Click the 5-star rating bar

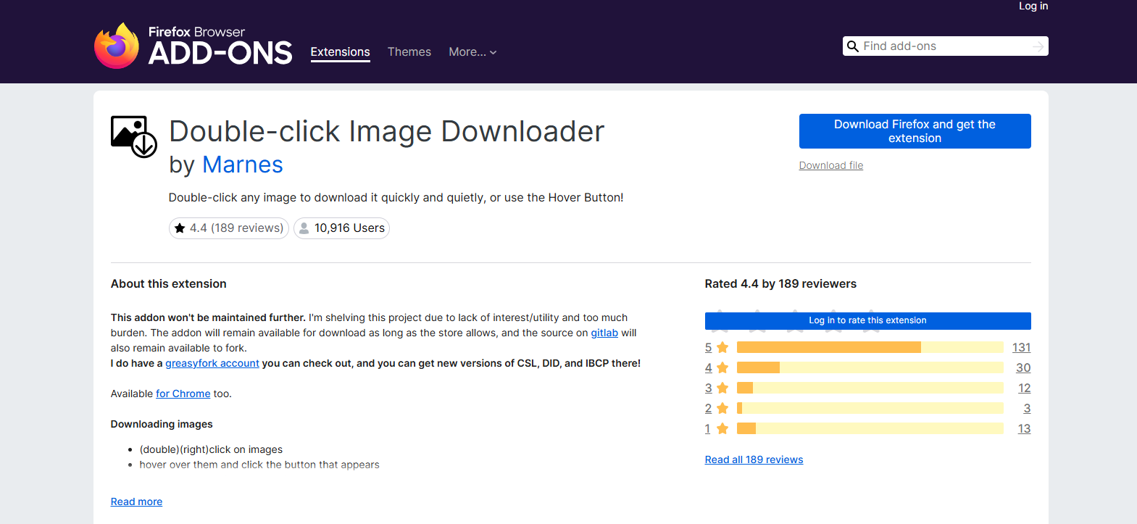(870, 347)
